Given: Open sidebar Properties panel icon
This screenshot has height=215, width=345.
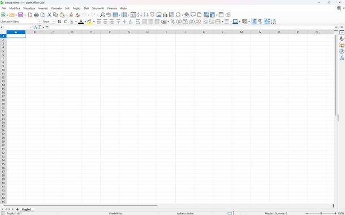Looking at the screenshot, I should [342, 33].
